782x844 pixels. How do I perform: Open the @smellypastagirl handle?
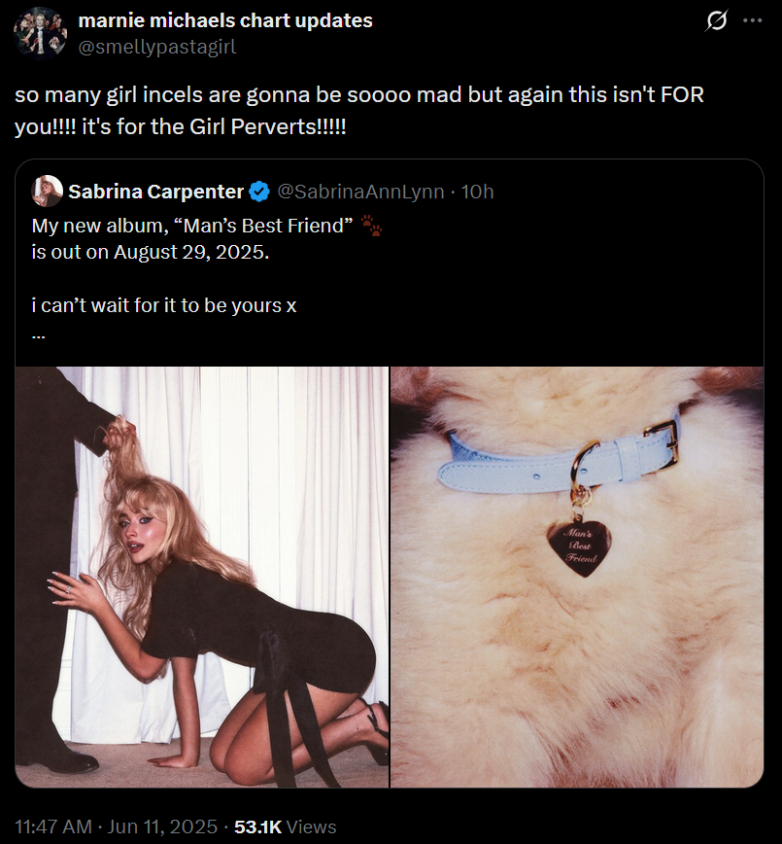[x=157, y=47]
